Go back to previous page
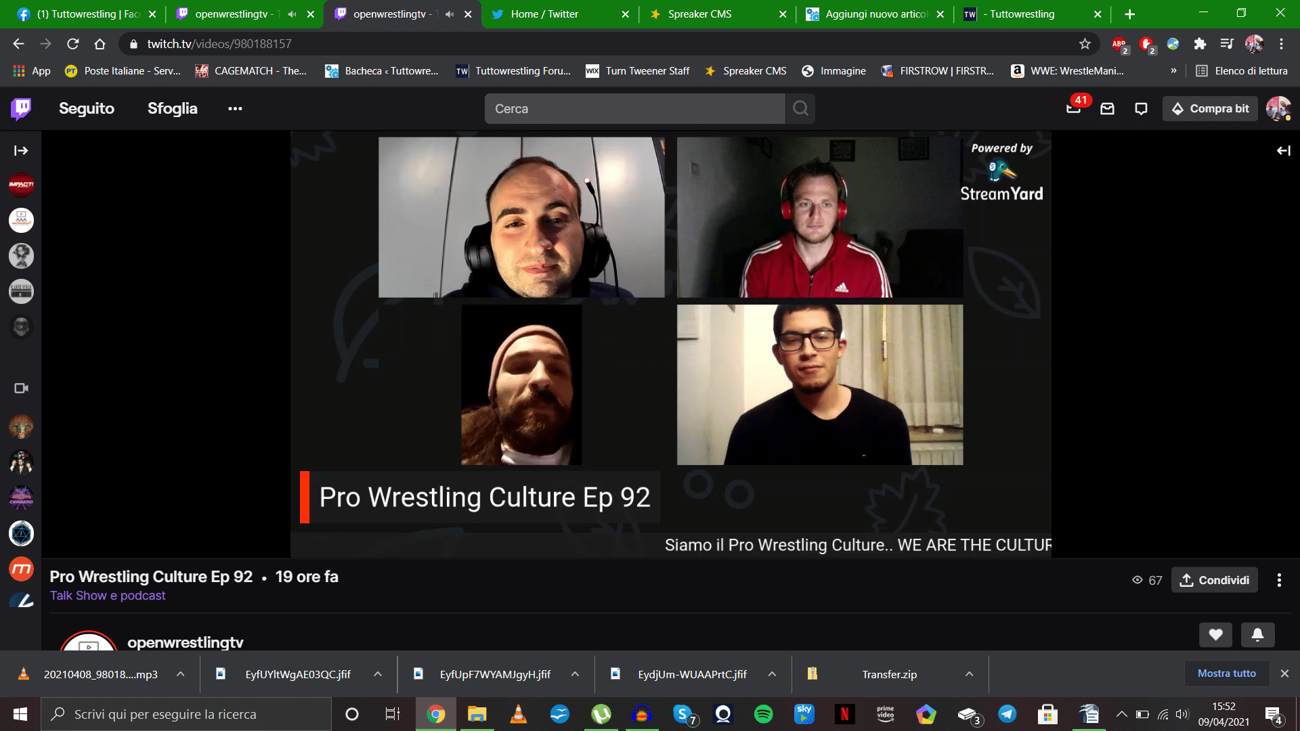 (18, 44)
